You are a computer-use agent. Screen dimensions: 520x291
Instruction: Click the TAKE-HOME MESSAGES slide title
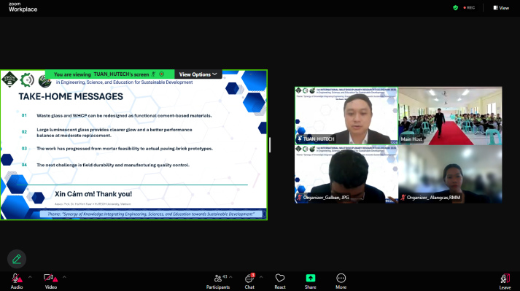click(x=71, y=96)
